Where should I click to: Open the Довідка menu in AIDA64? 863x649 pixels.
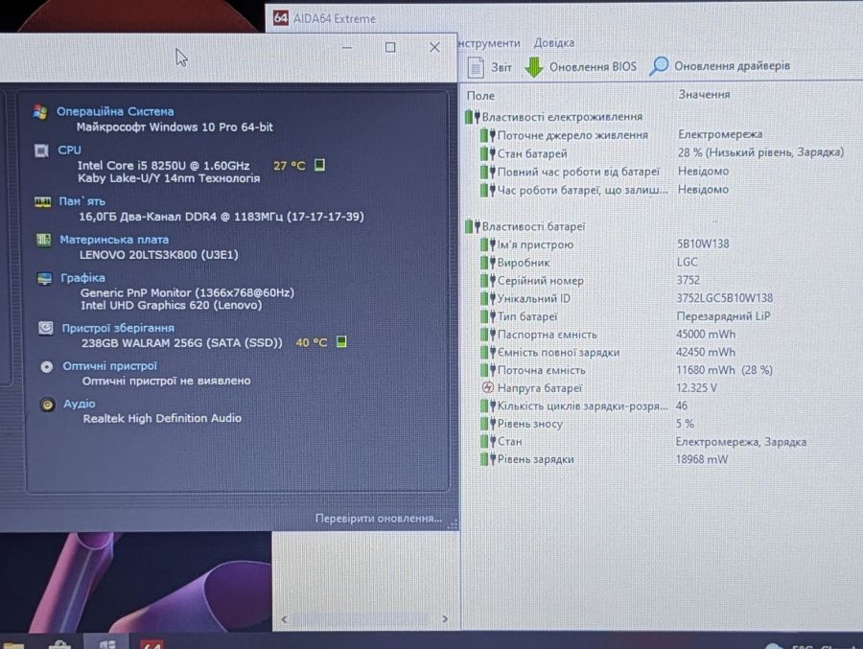coord(553,43)
